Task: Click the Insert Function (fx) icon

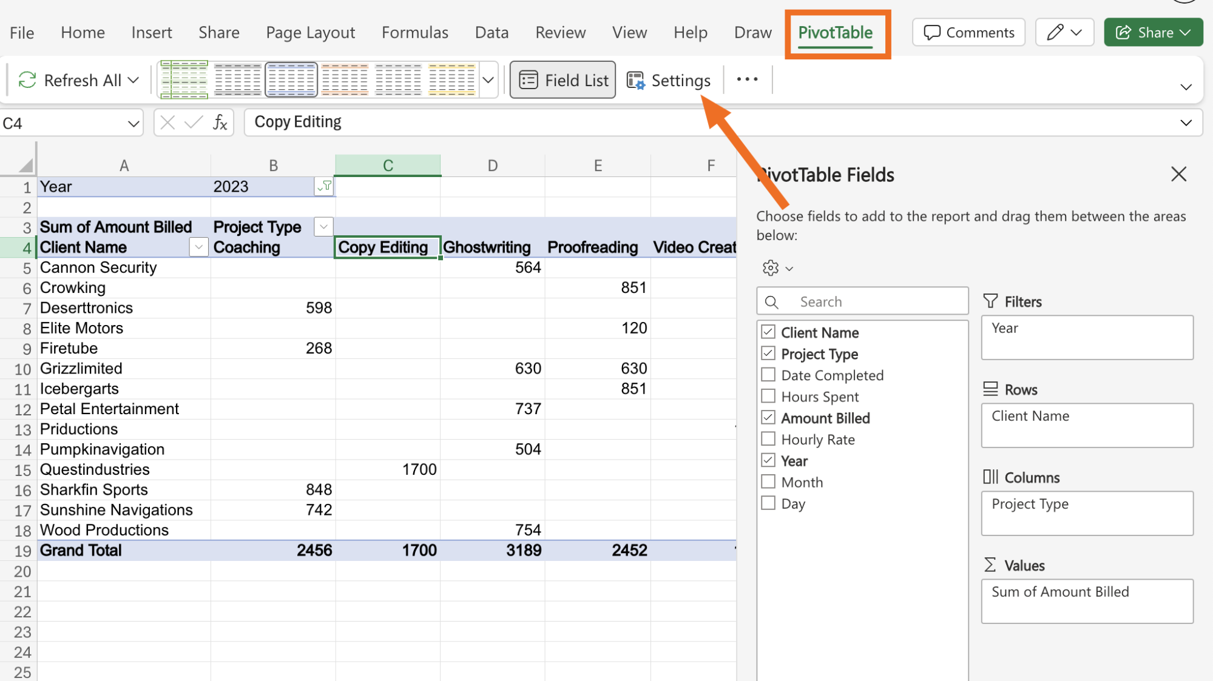Action: 220,122
